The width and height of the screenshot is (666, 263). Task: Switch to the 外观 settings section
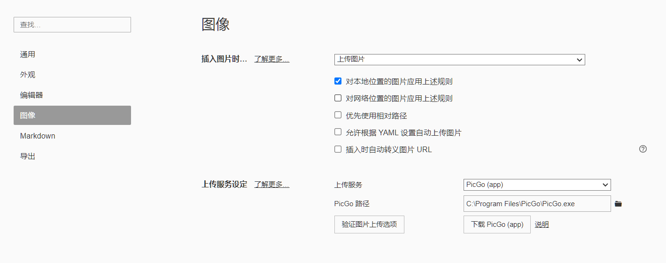click(x=28, y=75)
